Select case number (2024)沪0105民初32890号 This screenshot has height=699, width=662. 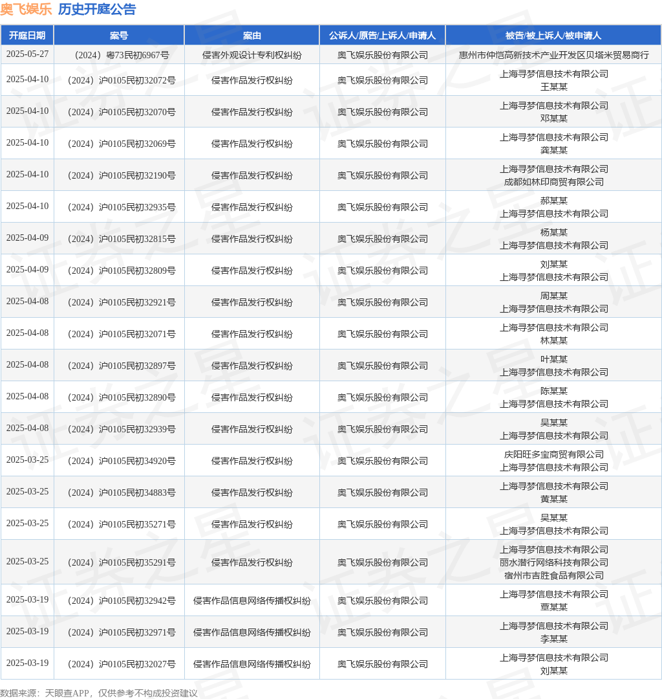point(122,397)
